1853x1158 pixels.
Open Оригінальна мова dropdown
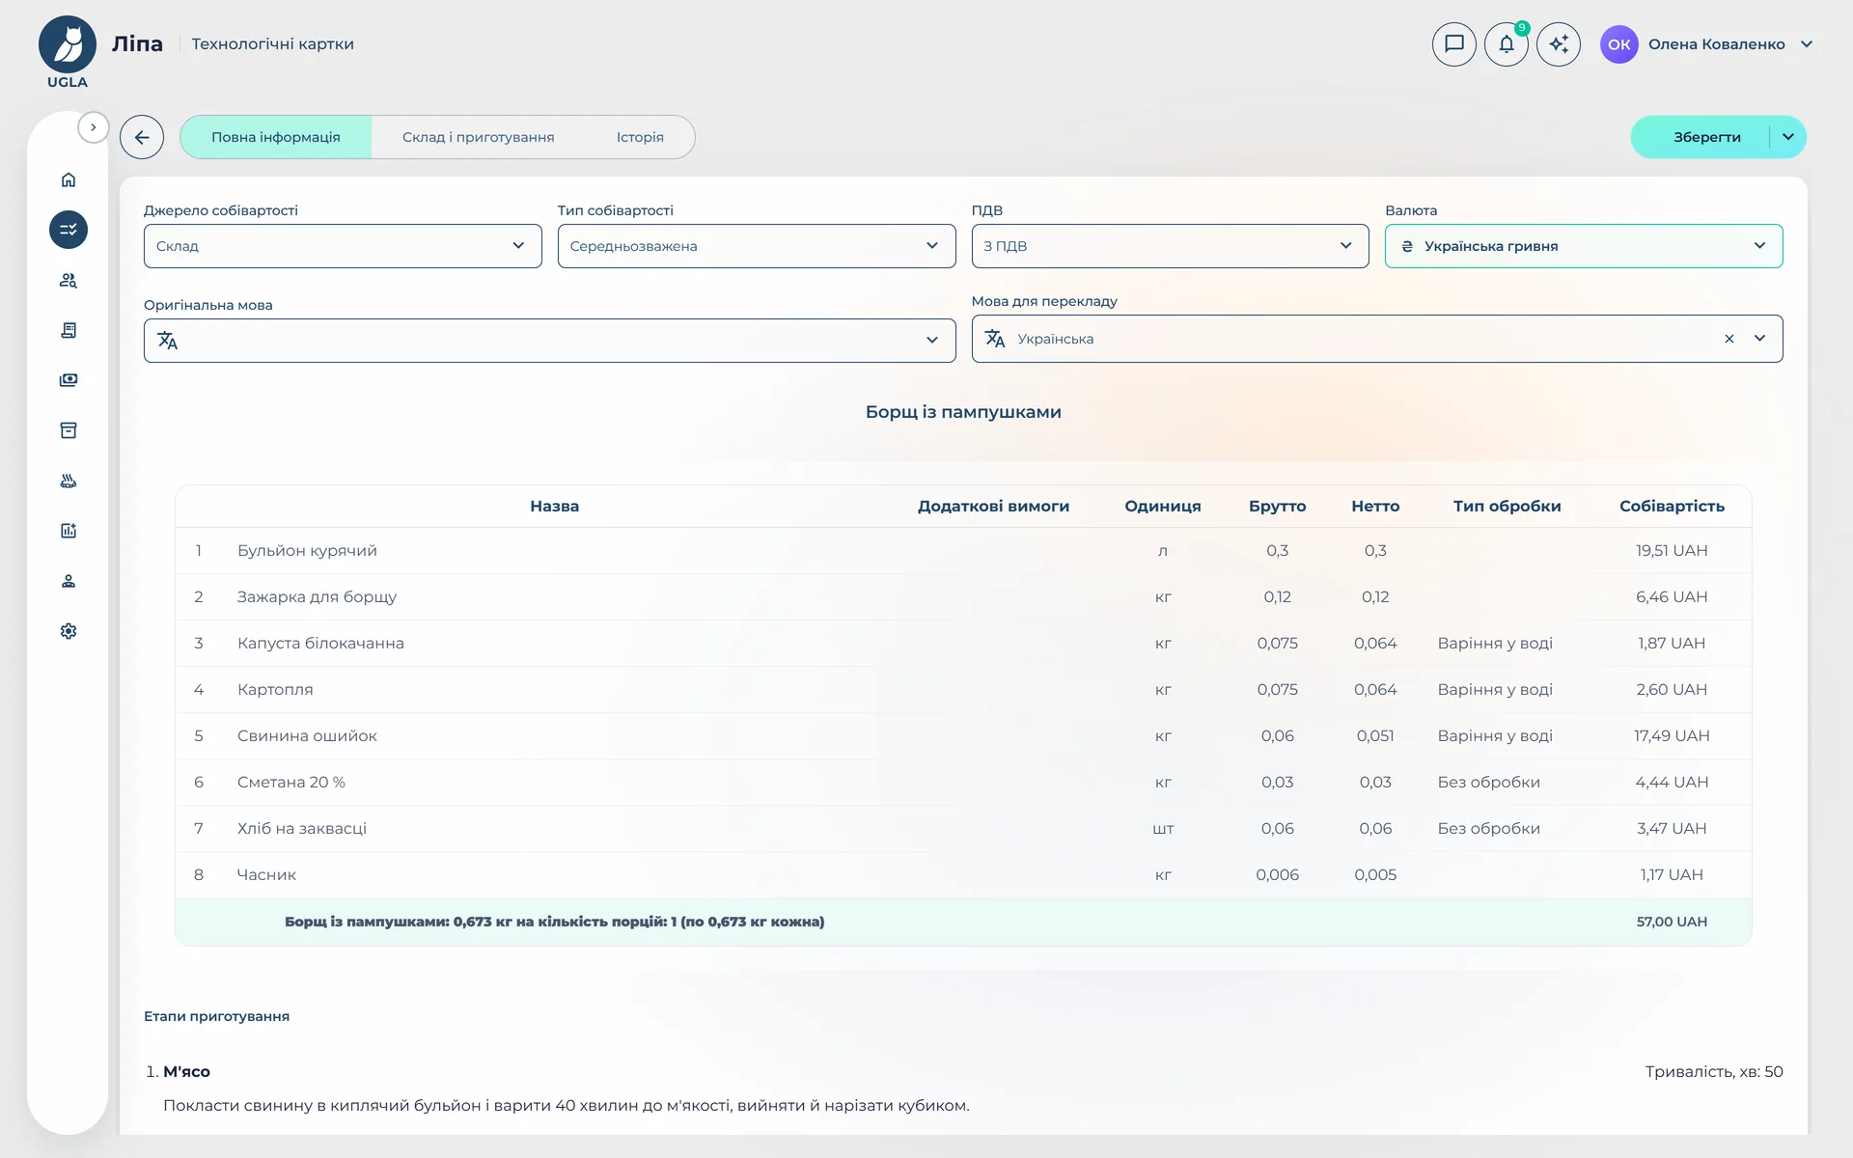(x=550, y=341)
